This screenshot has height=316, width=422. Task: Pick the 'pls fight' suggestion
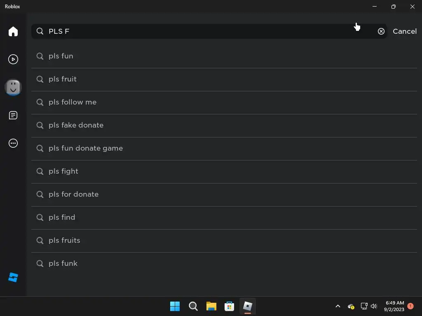click(224, 172)
